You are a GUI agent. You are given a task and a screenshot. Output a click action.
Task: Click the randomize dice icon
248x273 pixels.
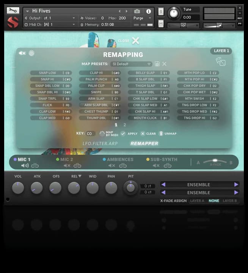click(220, 61)
